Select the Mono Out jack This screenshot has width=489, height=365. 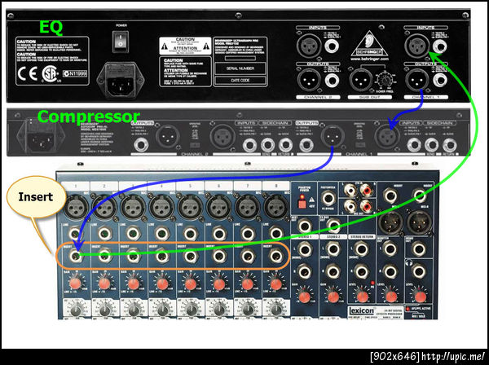click(419, 249)
